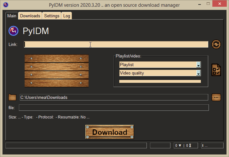
Task: Open the playlist checklist icon
Action: click(216, 70)
